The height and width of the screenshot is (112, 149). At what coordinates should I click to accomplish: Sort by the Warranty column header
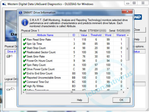[x=120, y=35]
